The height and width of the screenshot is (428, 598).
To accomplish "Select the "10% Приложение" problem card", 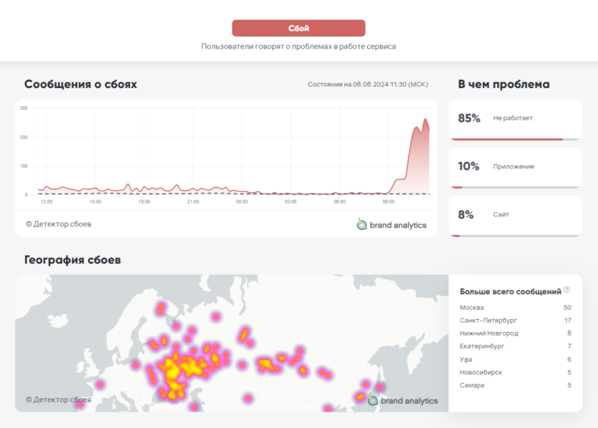I will [515, 167].
